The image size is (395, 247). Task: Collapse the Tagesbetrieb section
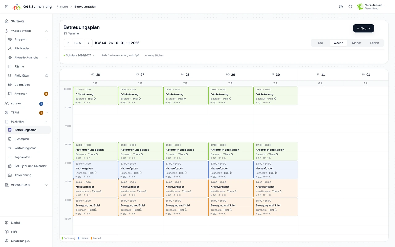pos(47,31)
